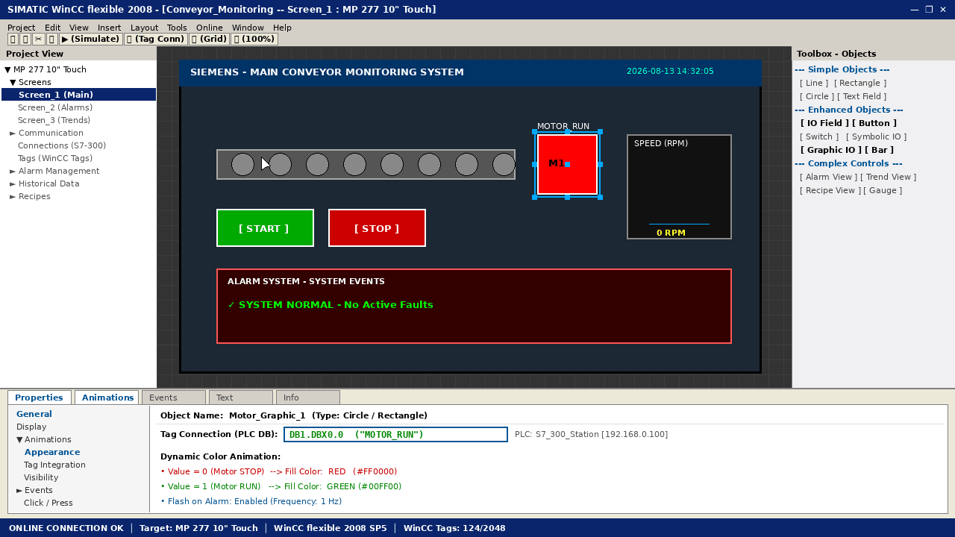Pick Line from Toolbox simple objects
The image size is (955, 537).
pyautogui.click(x=813, y=83)
